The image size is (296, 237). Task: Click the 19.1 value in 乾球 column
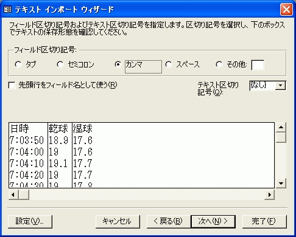pos(58,163)
